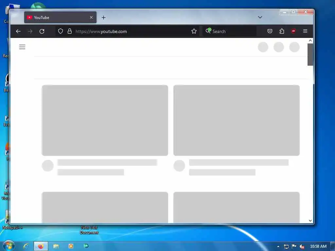Select the YouTube tab
Image resolution: width=335 pixels, height=251 pixels.
point(60,18)
